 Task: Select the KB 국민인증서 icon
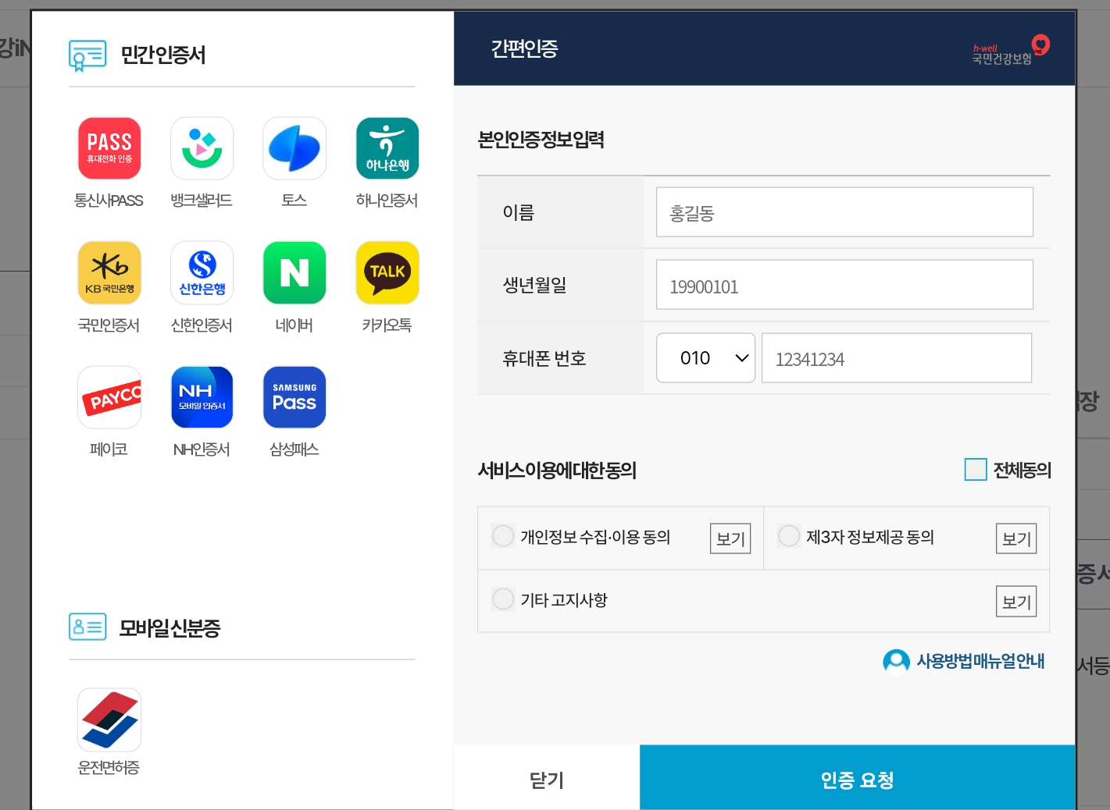(x=109, y=272)
